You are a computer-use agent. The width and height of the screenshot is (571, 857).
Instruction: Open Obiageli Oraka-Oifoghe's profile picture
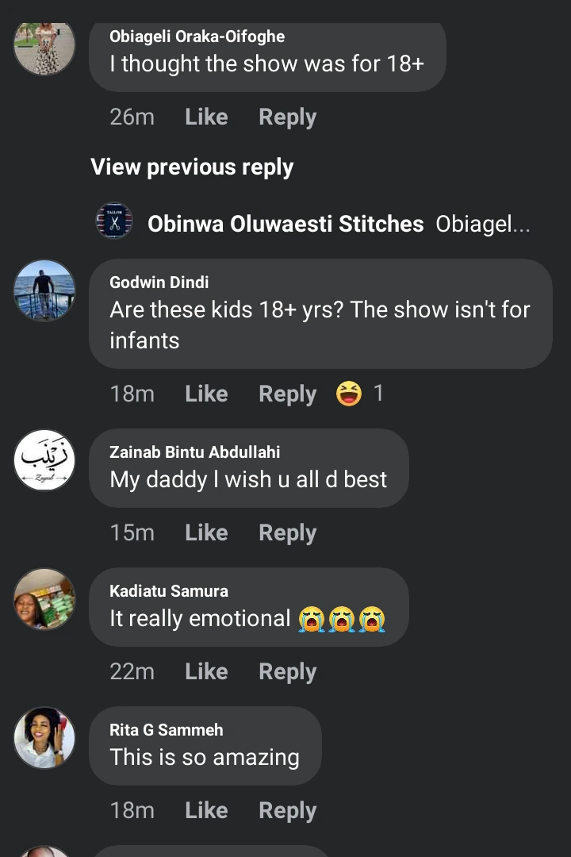tap(44, 48)
